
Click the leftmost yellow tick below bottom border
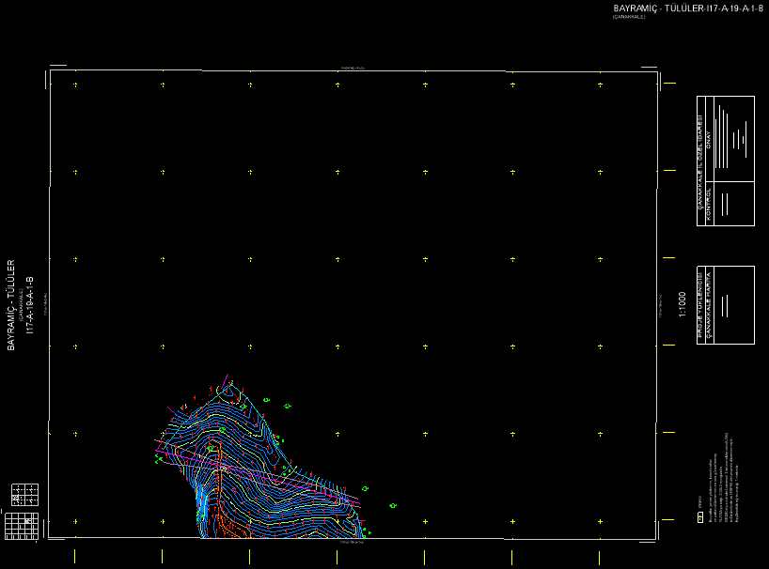coord(76,556)
